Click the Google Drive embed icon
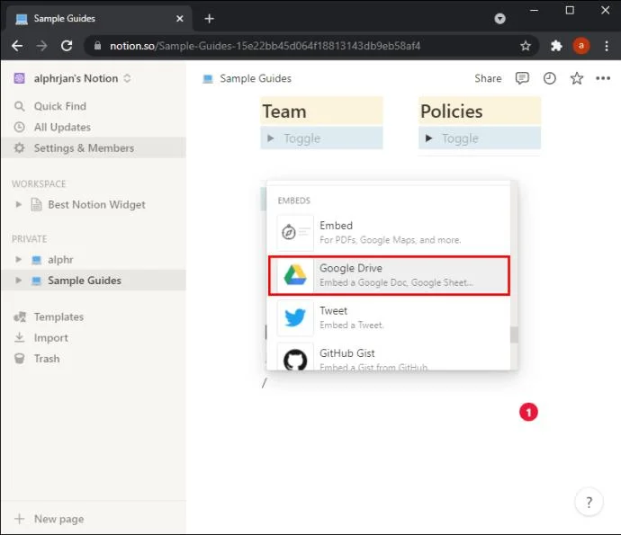 tap(295, 275)
